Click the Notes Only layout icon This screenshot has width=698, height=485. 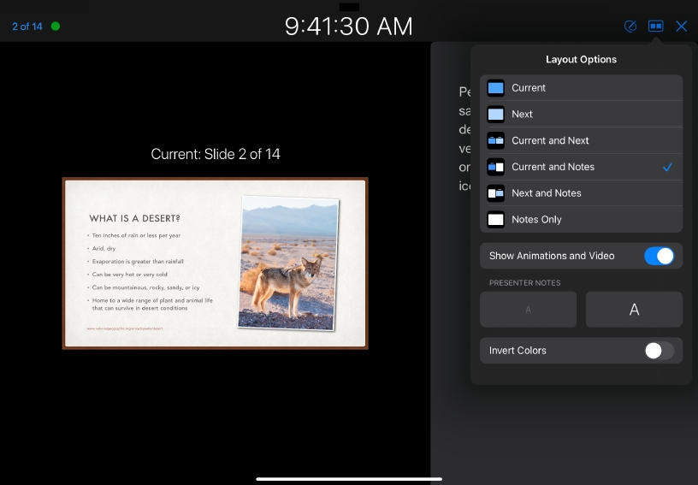coord(496,220)
